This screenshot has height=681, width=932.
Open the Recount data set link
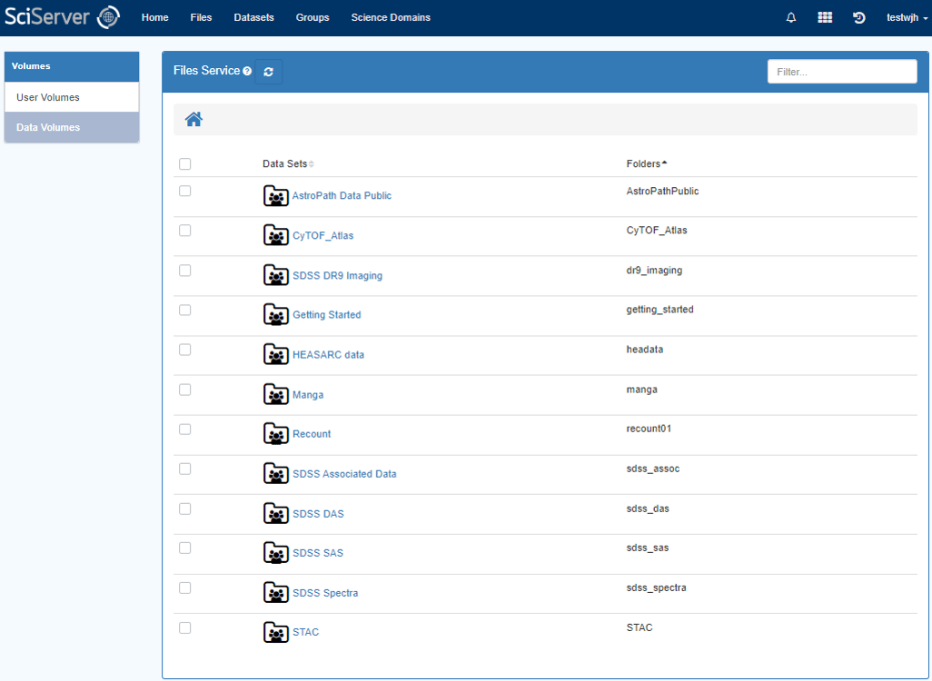[312, 434]
